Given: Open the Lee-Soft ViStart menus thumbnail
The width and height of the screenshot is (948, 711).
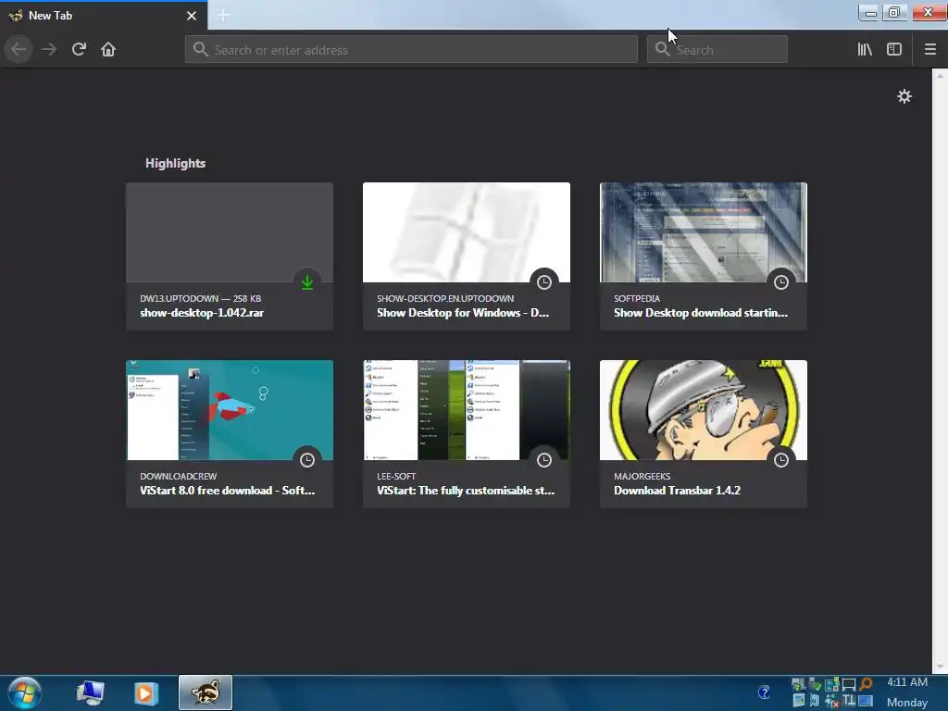Looking at the screenshot, I should [467, 410].
